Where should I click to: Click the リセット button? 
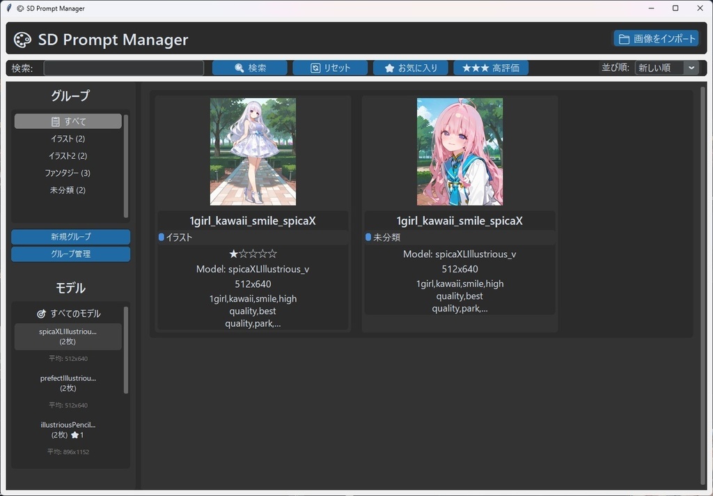point(330,68)
